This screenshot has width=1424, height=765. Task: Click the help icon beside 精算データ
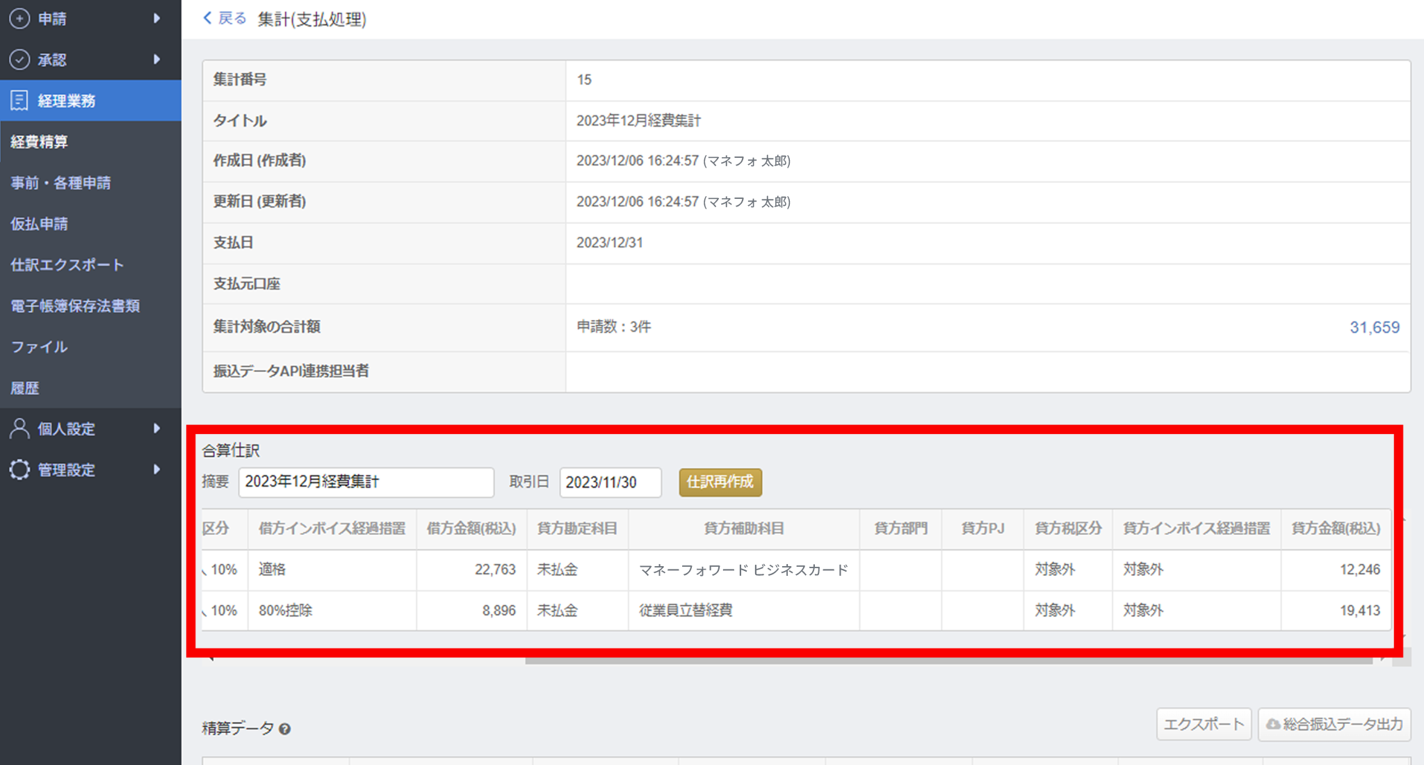click(284, 729)
